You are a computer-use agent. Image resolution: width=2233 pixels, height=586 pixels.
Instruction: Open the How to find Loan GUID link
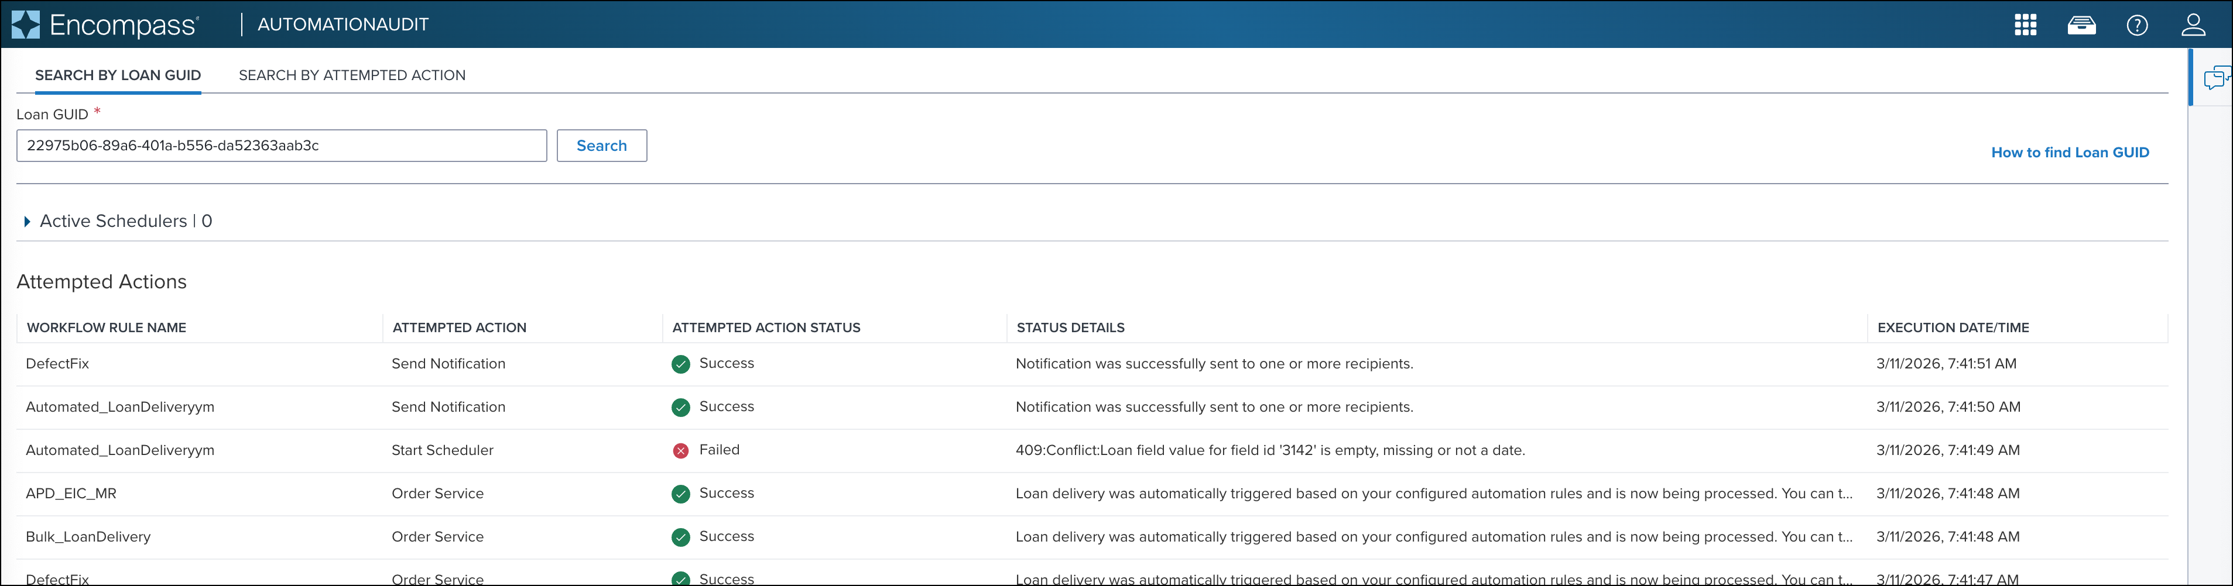pos(2069,152)
